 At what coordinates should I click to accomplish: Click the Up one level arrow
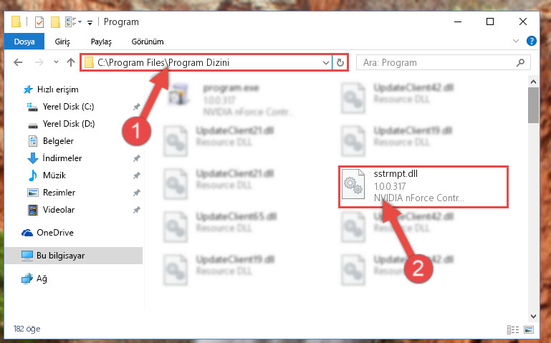[71, 62]
